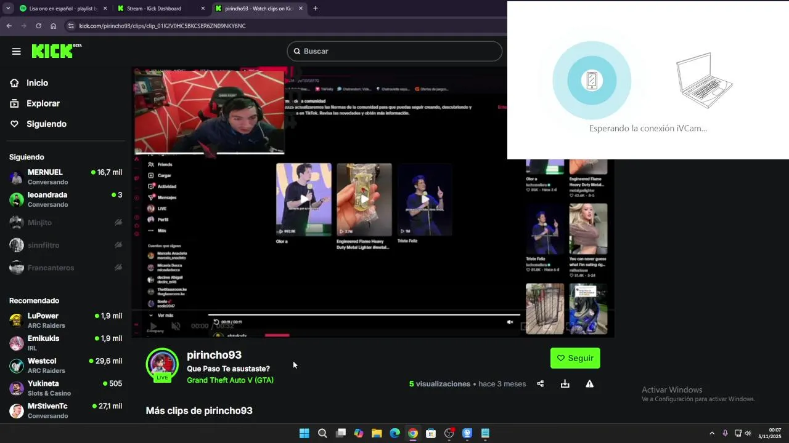Screen dimensions: 789x443
Task: Show hidden system tray icons
Action: (712, 433)
